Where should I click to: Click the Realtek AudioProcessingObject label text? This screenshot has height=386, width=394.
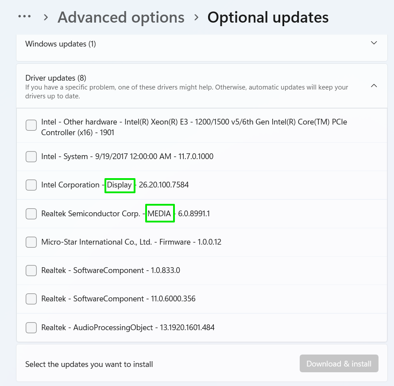[x=128, y=328]
